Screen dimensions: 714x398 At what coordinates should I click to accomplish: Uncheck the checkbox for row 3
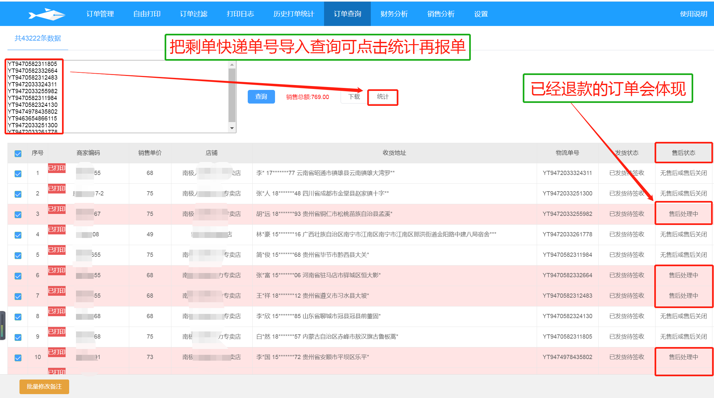click(x=18, y=215)
